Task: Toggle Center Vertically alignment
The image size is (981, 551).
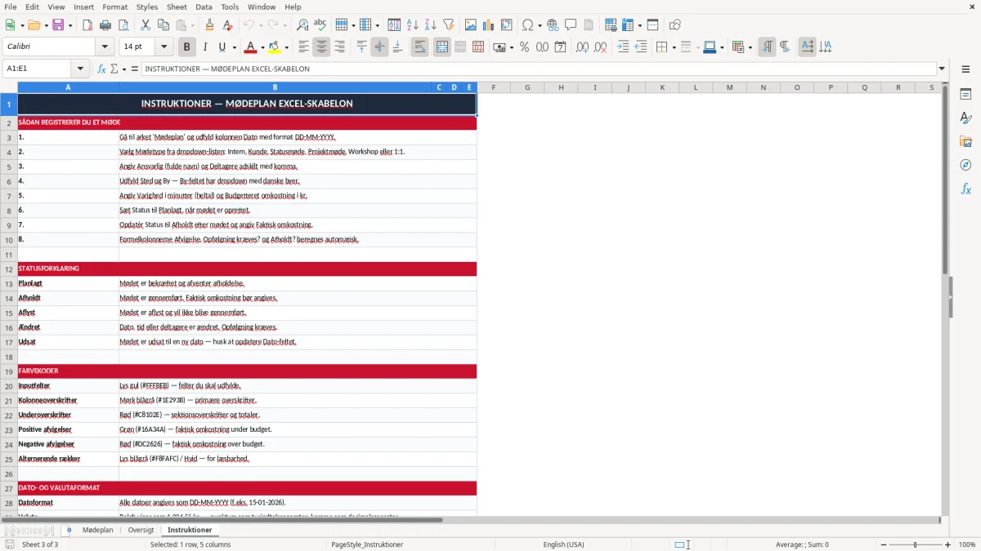Action: [x=379, y=47]
